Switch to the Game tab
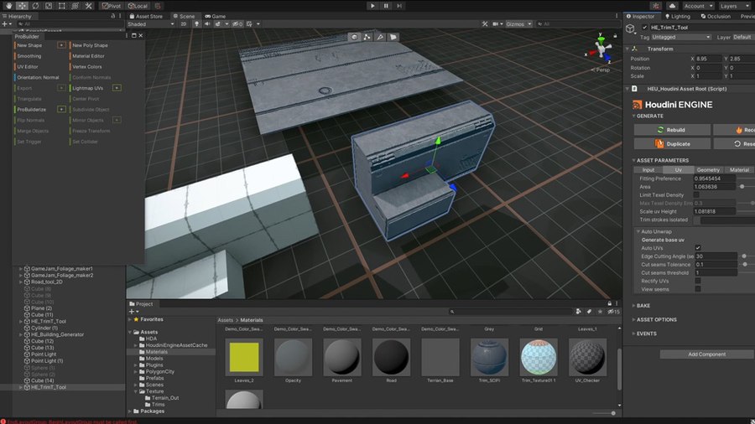This screenshot has height=424, width=755. [x=216, y=17]
